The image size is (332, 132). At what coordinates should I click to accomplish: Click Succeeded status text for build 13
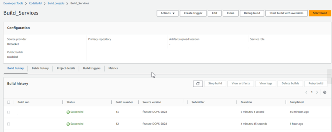pos(77,112)
